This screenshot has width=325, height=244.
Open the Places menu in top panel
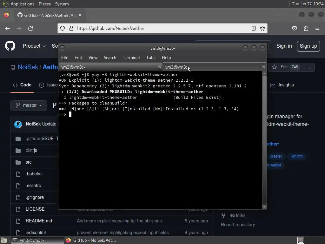pyautogui.click(x=44, y=4)
